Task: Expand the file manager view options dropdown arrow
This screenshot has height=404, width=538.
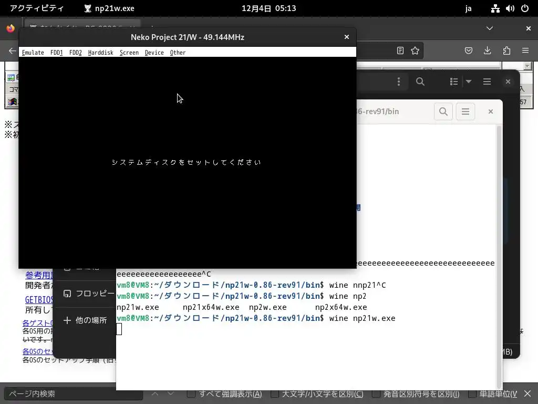Action: point(468,82)
